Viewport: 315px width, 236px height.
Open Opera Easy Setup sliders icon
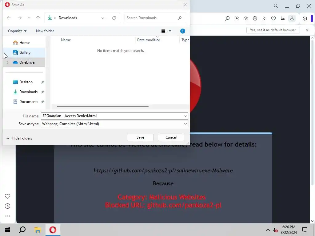pos(283,18)
